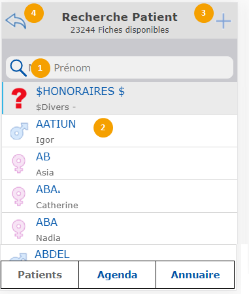Image resolution: width=249 pixels, height=294 pixels.
Task: Focus the Prénom search field
Action: (x=120, y=67)
